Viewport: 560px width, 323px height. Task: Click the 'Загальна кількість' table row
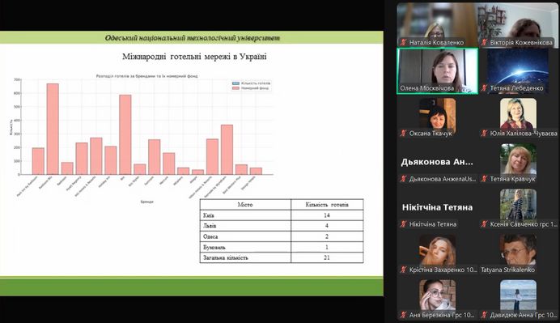[282, 257]
